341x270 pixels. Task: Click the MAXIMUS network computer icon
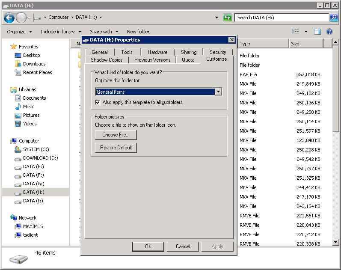(18, 226)
